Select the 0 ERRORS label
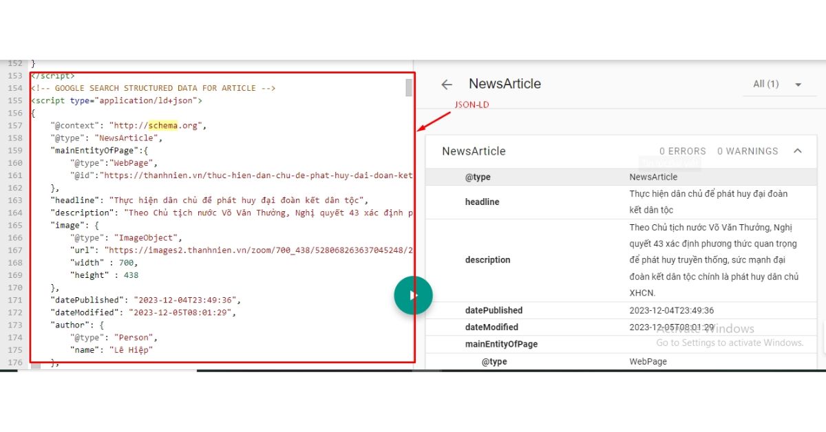Viewport: 826px width, 432px height. [x=683, y=151]
